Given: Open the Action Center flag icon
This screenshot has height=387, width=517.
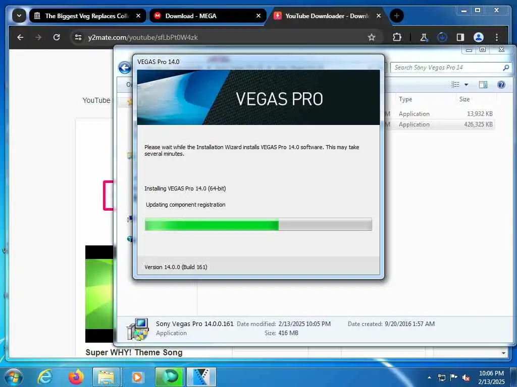Looking at the screenshot, I should pyautogui.click(x=454, y=377).
